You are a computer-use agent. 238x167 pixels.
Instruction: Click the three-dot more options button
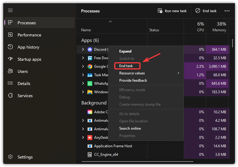coord(227,11)
